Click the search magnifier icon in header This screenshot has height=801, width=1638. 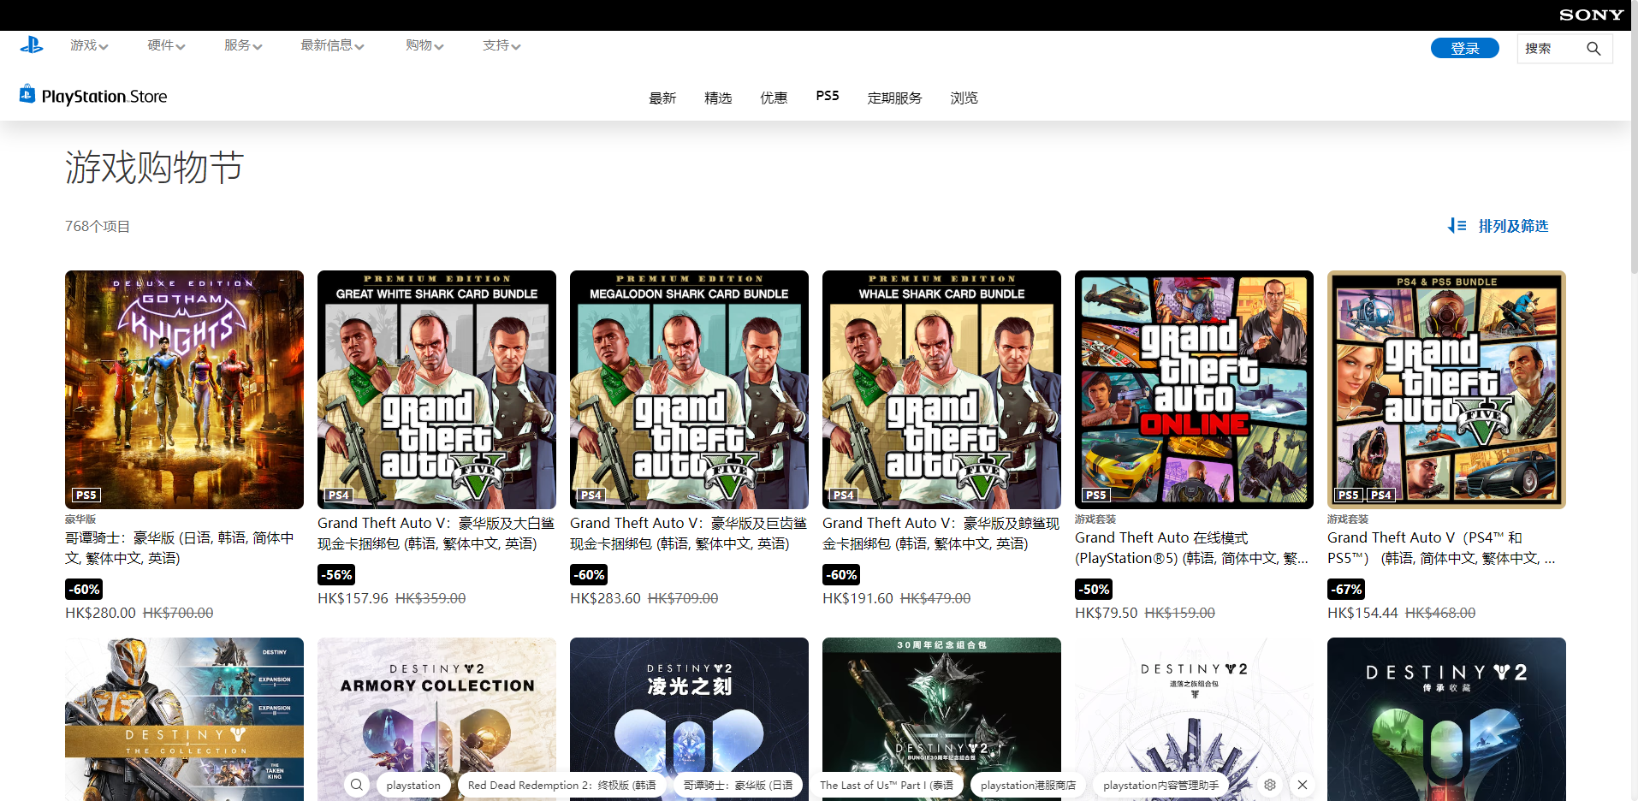[1593, 49]
